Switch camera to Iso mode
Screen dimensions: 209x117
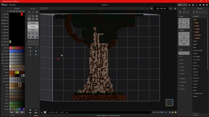pyautogui.click(x=166, y=112)
